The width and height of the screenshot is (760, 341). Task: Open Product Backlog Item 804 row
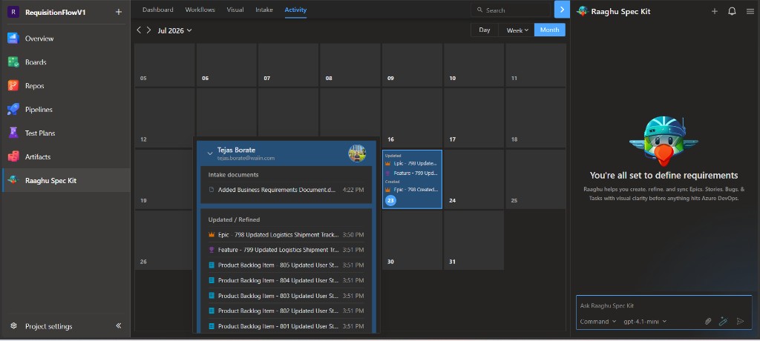click(286, 280)
